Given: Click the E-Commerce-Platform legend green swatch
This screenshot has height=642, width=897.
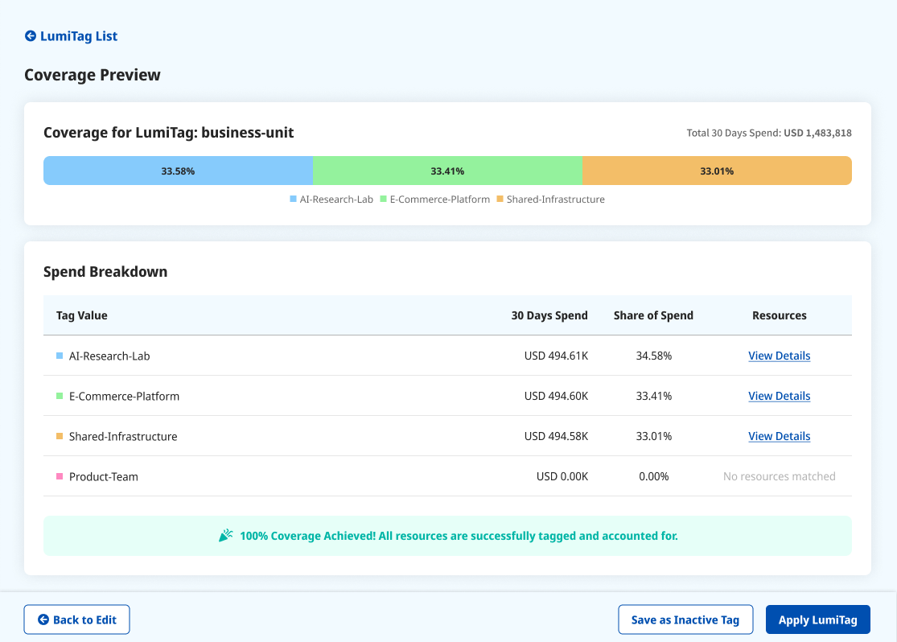Looking at the screenshot, I should coord(383,200).
